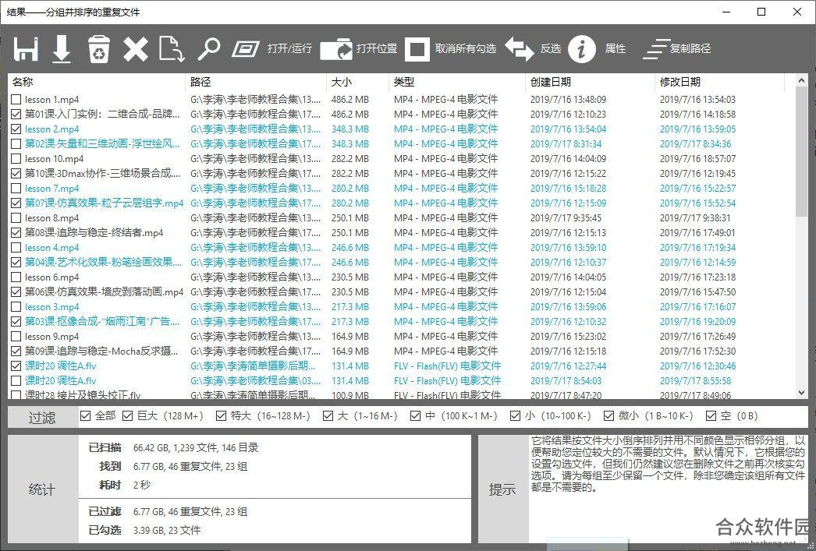
Task: Toggle the 特大 (16~128 M-) filter checkbox
Action: coord(222,416)
